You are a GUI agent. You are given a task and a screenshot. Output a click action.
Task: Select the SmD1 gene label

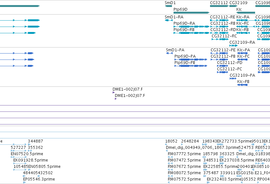pos(170,3)
